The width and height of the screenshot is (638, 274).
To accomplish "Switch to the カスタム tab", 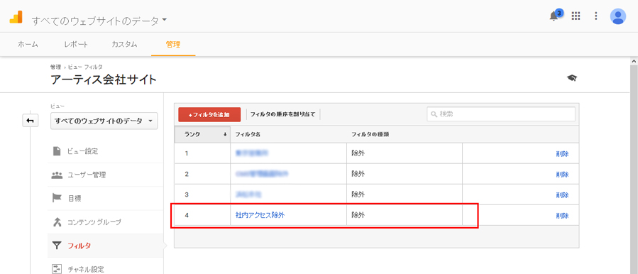I will (x=124, y=45).
